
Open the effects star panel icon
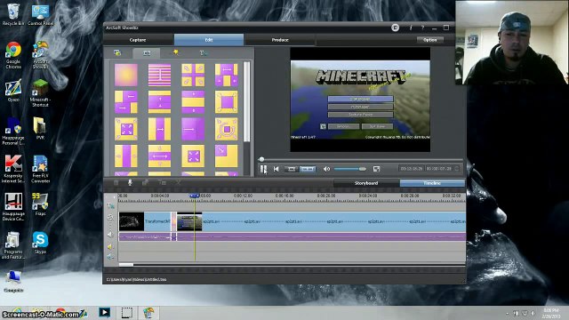(x=176, y=53)
